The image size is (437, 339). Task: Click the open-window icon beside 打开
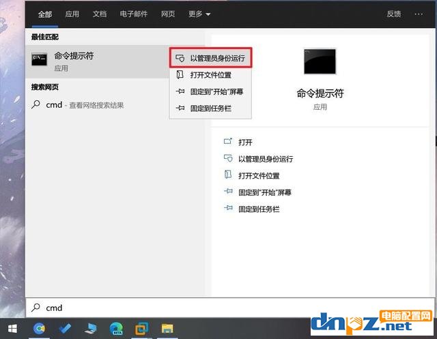228,141
